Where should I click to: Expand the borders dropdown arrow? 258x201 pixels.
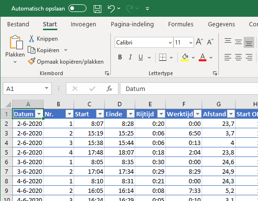tap(172, 57)
